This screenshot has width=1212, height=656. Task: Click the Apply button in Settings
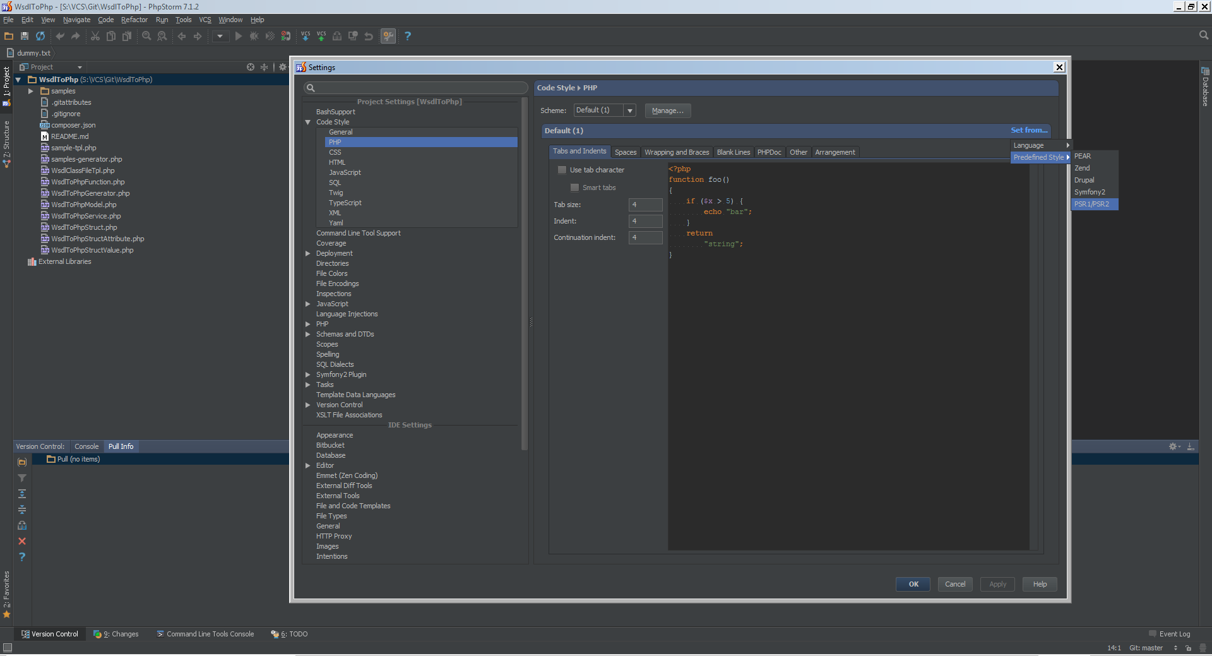click(x=997, y=584)
